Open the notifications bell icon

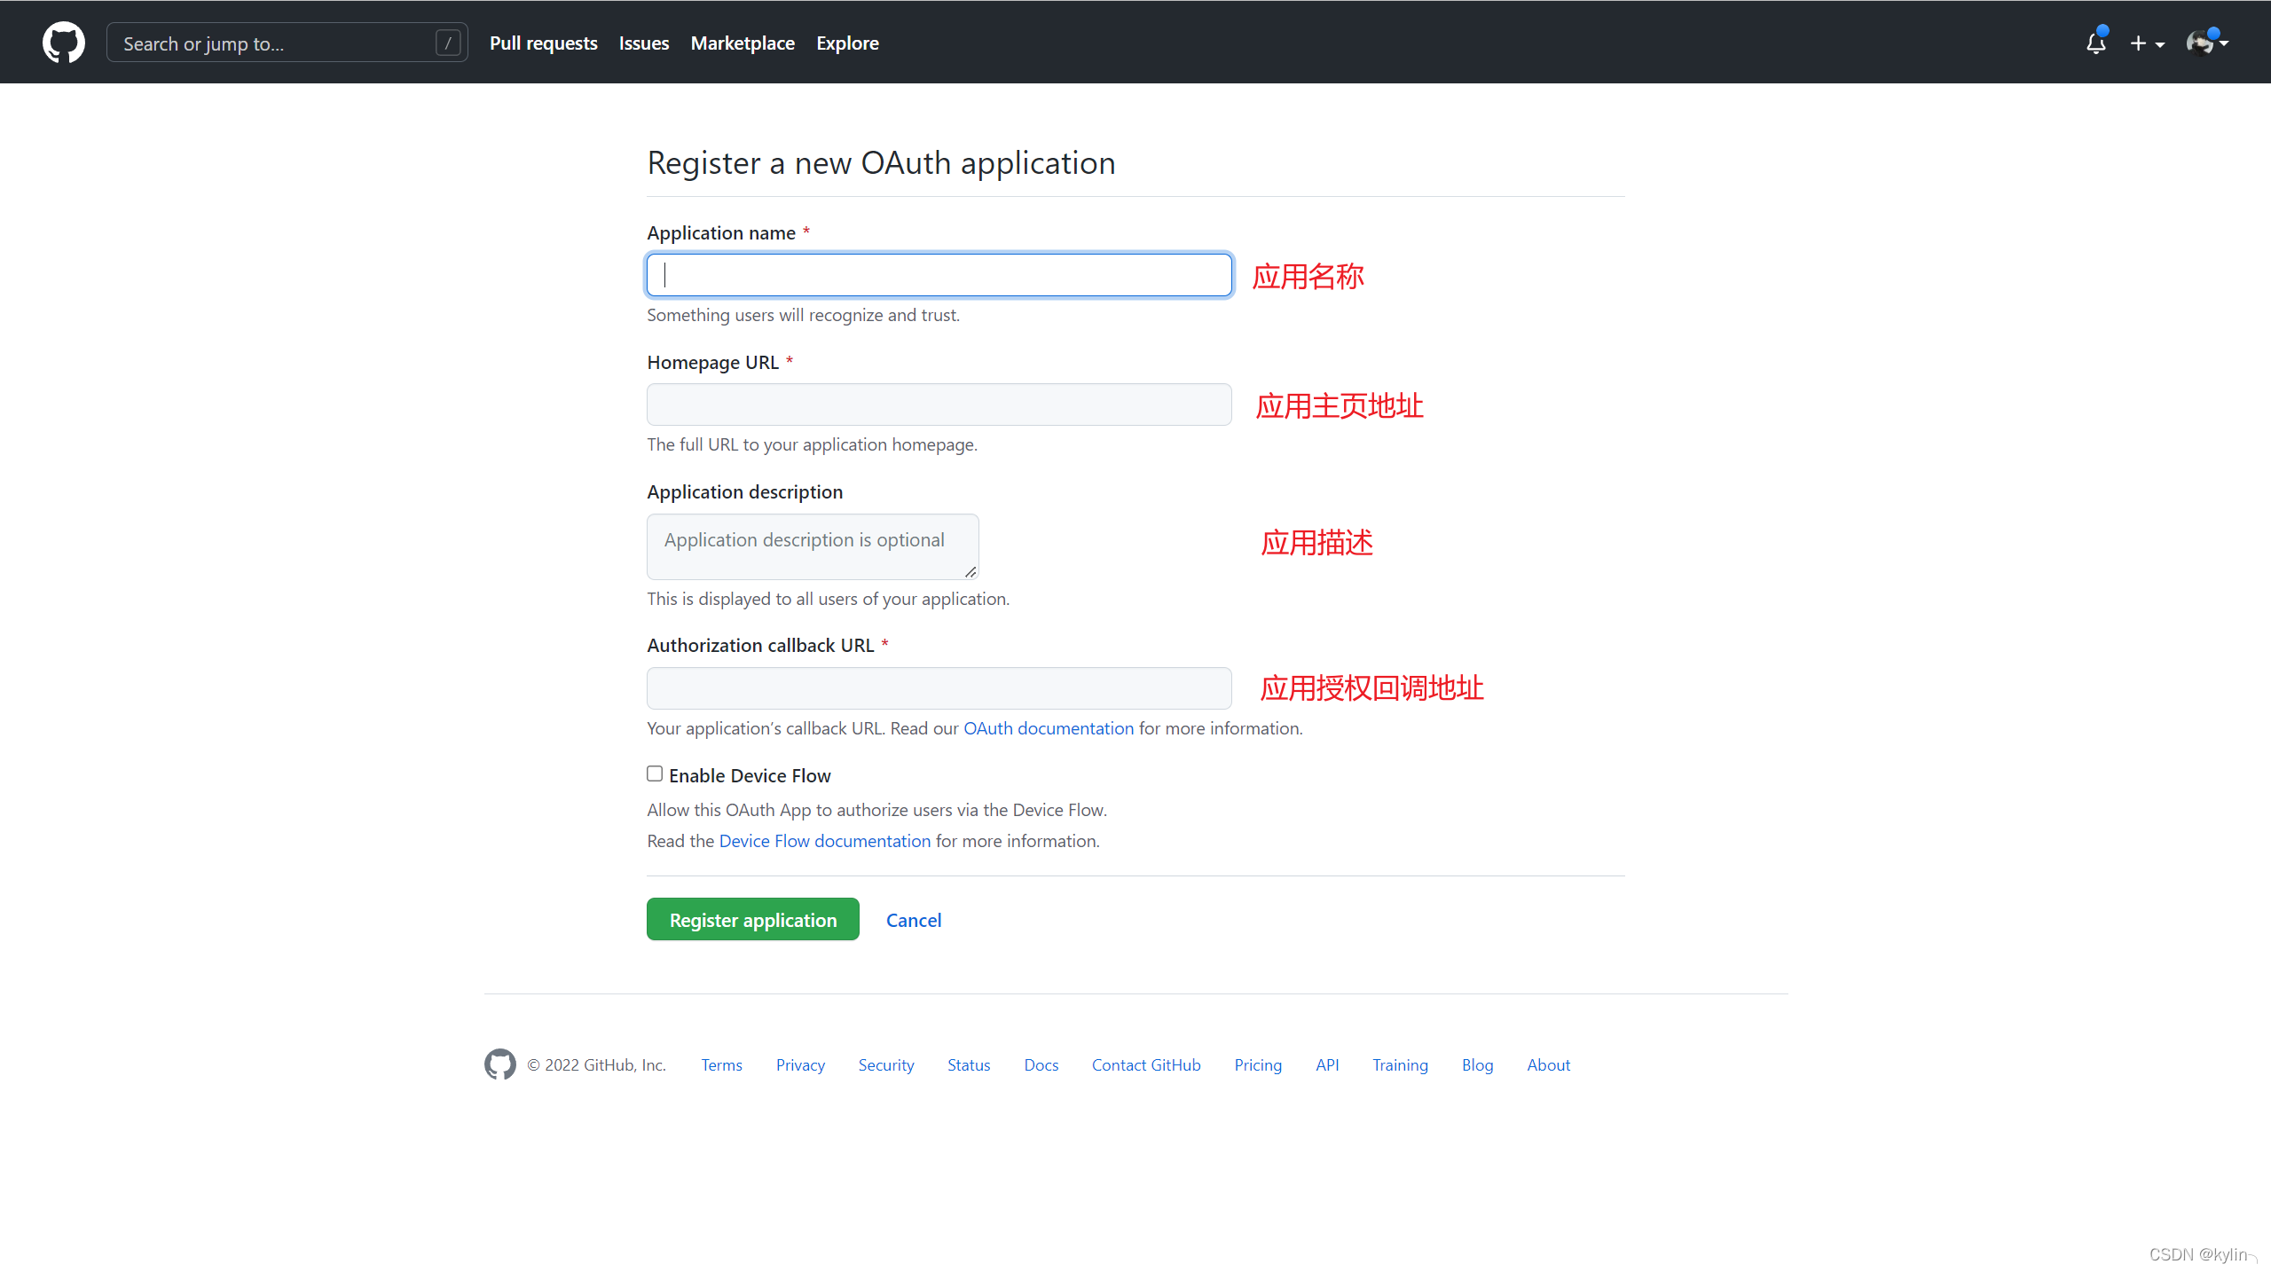[2095, 43]
